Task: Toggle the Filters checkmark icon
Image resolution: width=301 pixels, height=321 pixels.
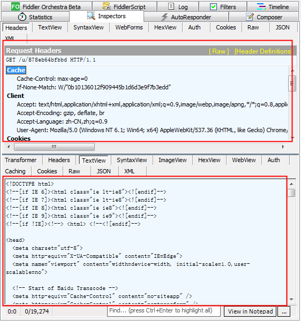Action: [x=213, y=7]
